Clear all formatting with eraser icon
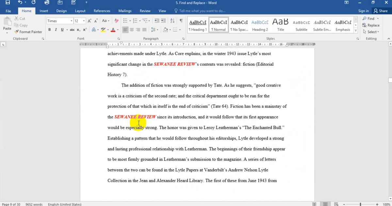Viewport: 392px width, 206px height. point(117,21)
